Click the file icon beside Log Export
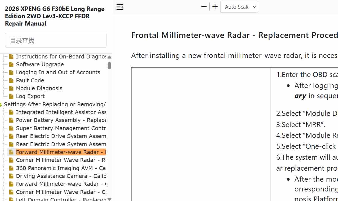Screen dimensions: 338x201 [11, 96]
